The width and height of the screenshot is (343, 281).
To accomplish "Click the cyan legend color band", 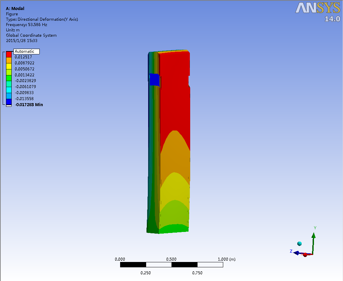I will click(x=9, y=90).
